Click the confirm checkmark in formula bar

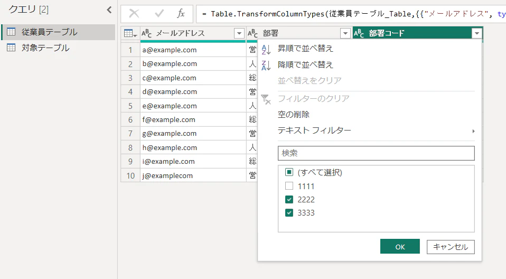point(159,14)
